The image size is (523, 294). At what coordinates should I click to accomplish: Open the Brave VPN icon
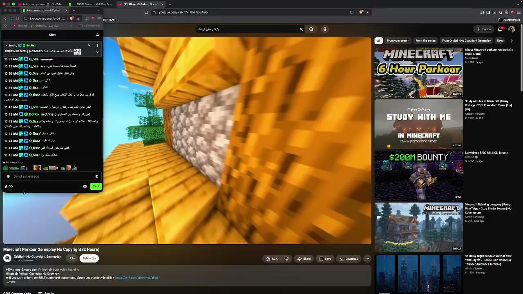tap(507, 12)
